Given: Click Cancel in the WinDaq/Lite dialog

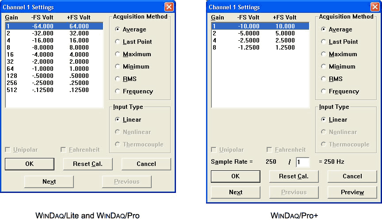Looking at the screenshot, I should pos(146,164).
